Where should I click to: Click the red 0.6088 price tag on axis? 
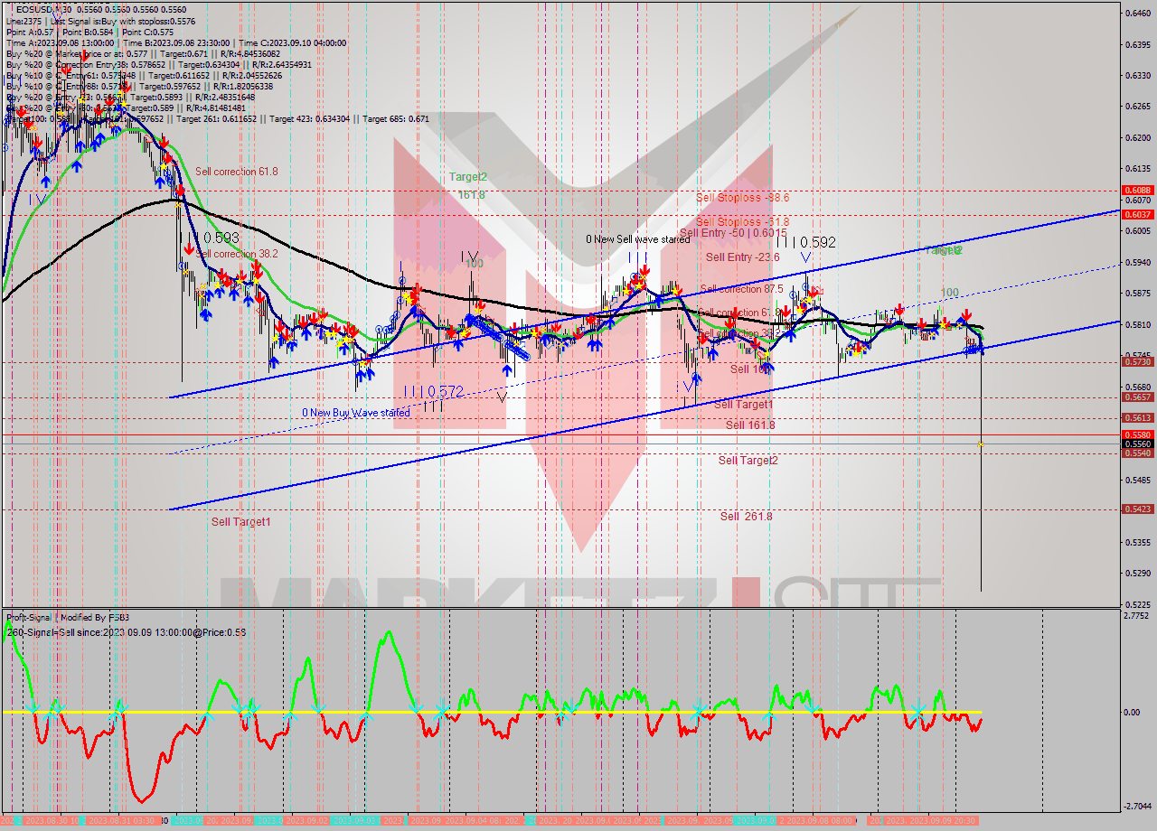point(1137,191)
